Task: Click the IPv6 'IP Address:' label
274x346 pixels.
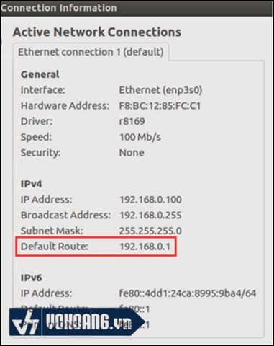Action: pyautogui.click(x=46, y=293)
